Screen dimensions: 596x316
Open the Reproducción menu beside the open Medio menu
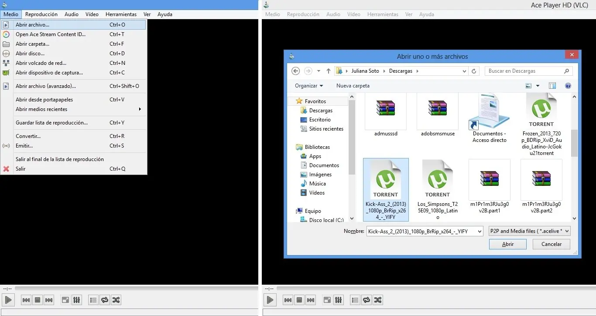click(41, 14)
